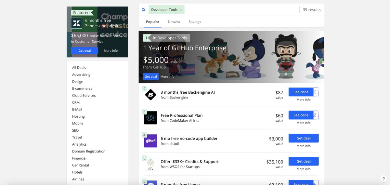
Task: Open the Backengine logo icon
Action: point(150,95)
